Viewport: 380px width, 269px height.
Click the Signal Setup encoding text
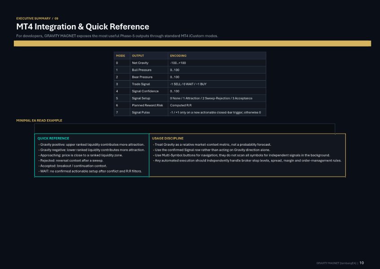coord(211,98)
